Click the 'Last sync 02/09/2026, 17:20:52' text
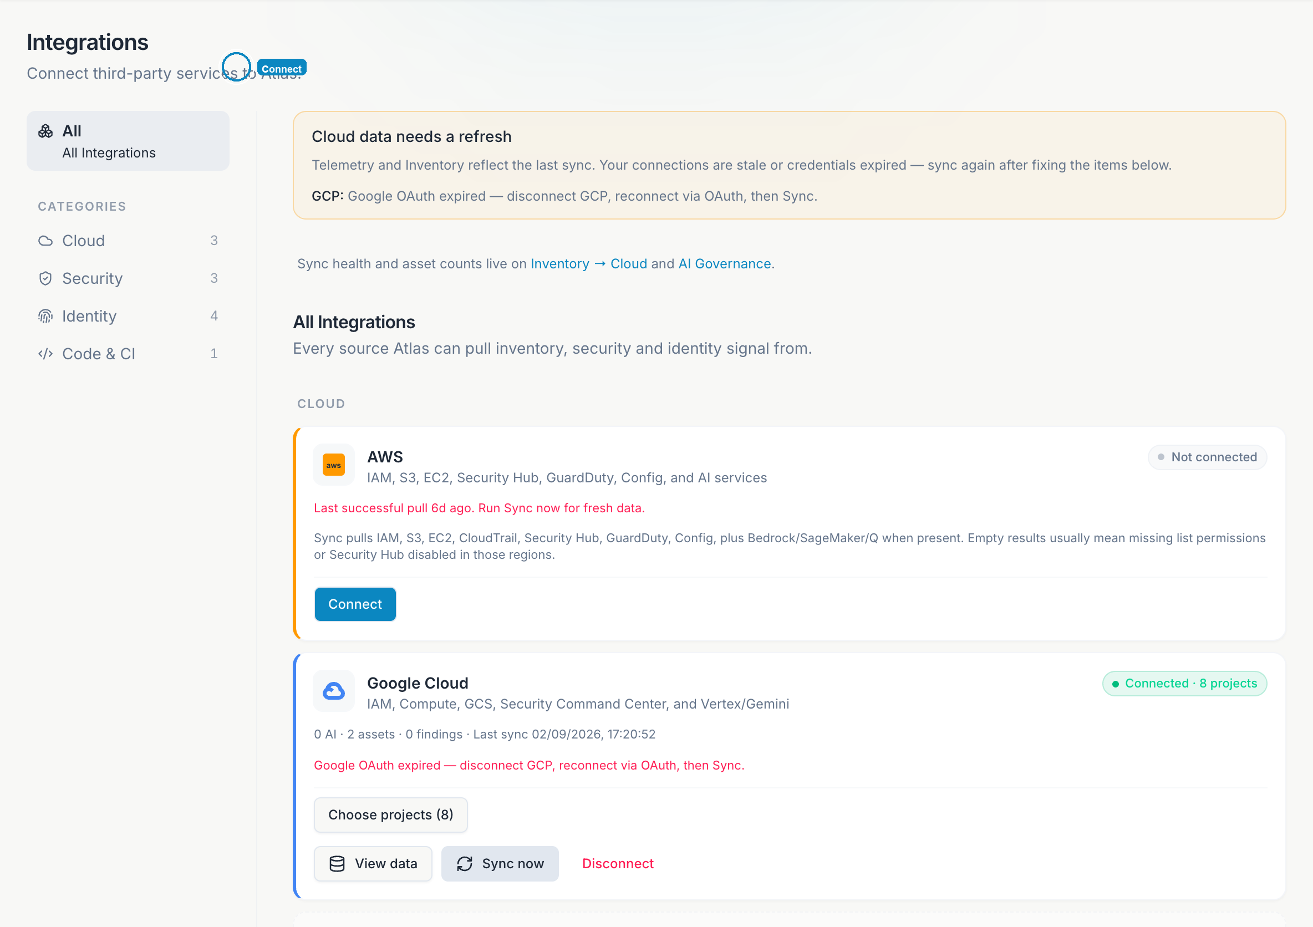 click(564, 735)
